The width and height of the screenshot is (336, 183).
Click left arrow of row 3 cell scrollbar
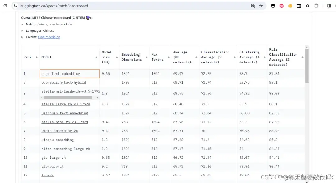click(42, 98)
